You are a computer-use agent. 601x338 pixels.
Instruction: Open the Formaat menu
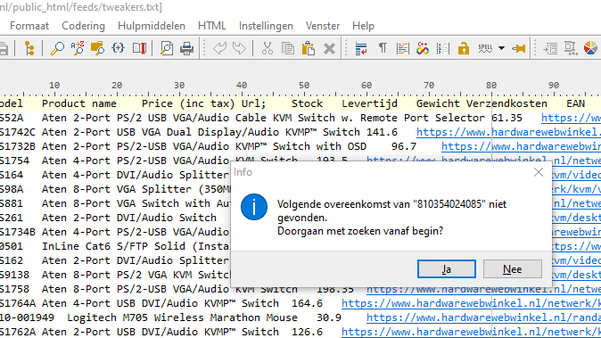29,26
